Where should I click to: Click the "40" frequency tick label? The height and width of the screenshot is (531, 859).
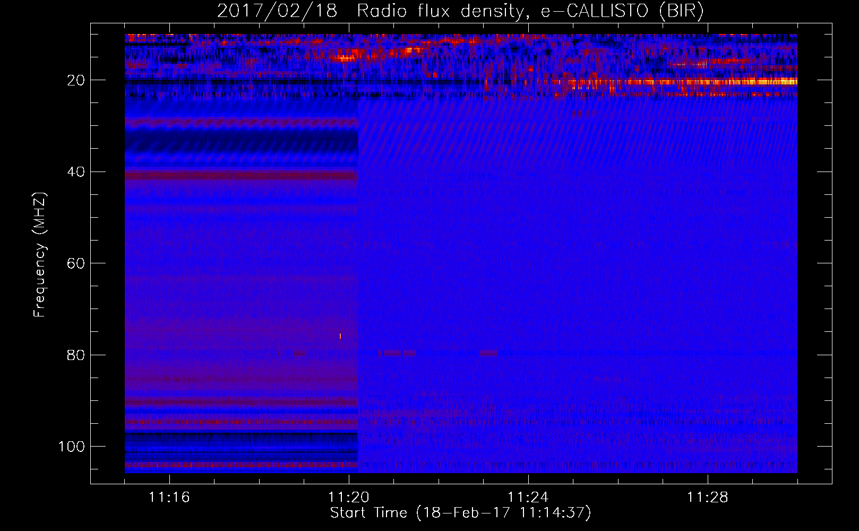[76, 172]
